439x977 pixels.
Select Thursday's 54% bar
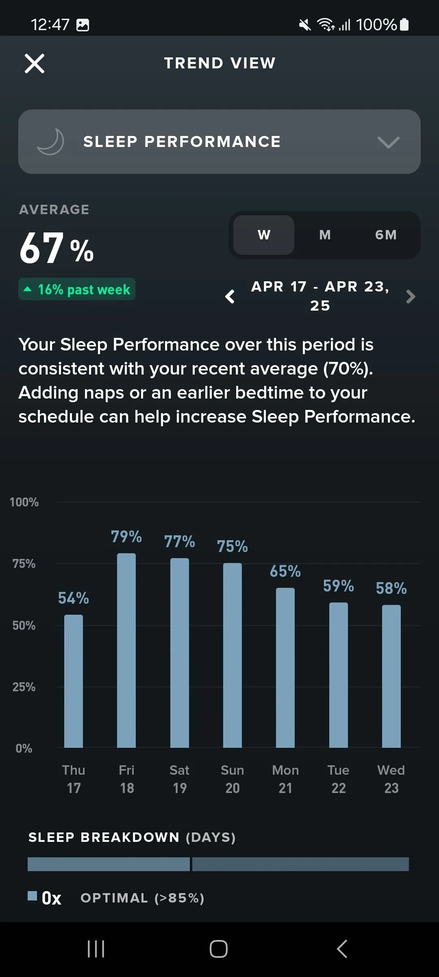tap(74, 681)
